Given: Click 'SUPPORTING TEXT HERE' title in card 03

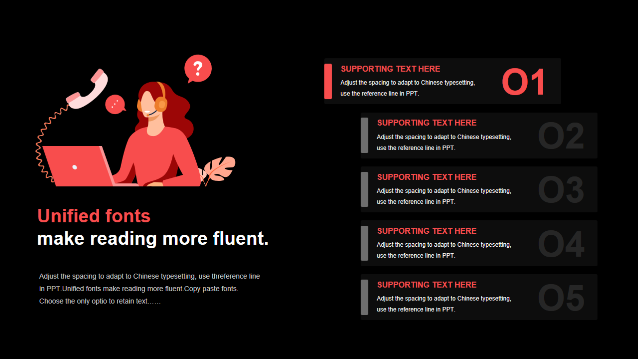Looking at the screenshot, I should [x=427, y=177].
